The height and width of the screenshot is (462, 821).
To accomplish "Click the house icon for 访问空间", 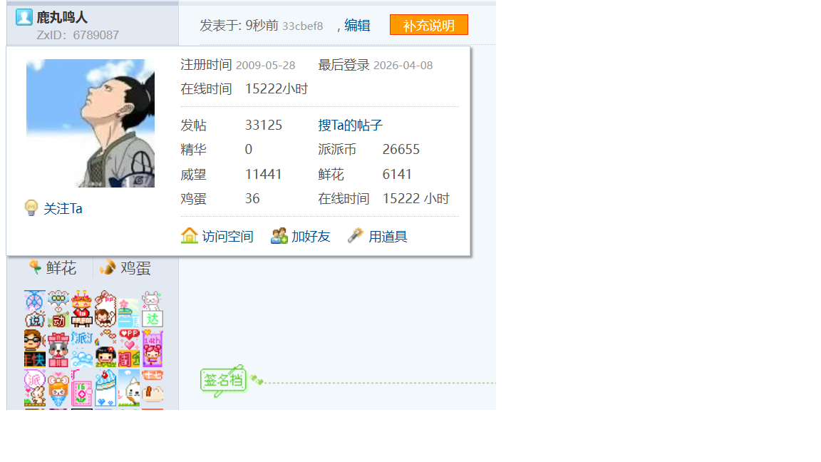I will coord(189,236).
